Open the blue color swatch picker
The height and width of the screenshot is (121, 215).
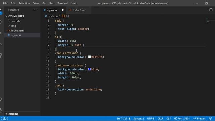coord(90,69)
